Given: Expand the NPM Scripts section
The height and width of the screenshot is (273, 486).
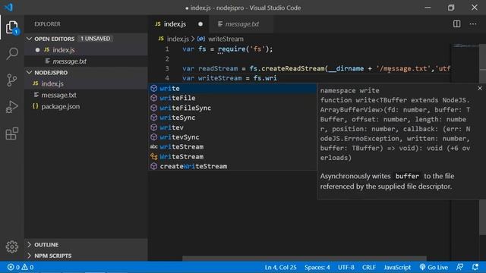Looking at the screenshot, I should 86,256.
